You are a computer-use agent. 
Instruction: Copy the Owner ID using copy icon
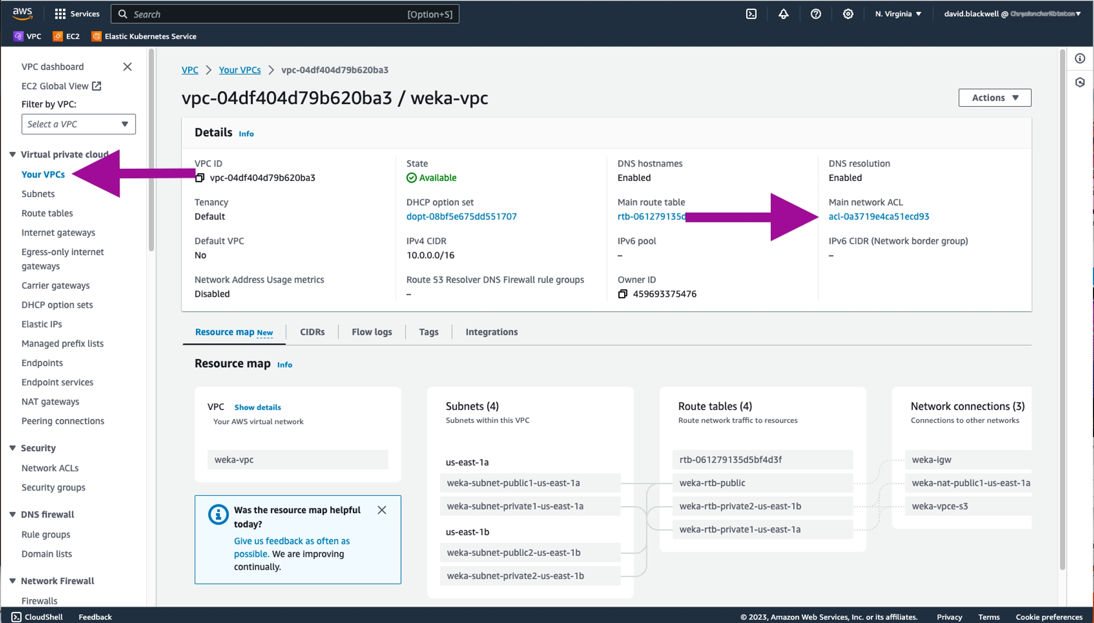[622, 294]
